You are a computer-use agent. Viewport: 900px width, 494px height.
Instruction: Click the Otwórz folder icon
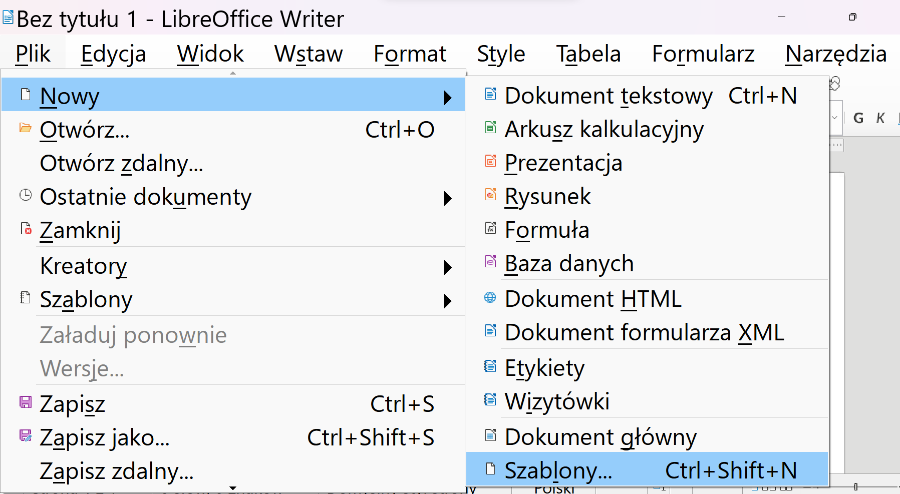click(x=26, y=128)
